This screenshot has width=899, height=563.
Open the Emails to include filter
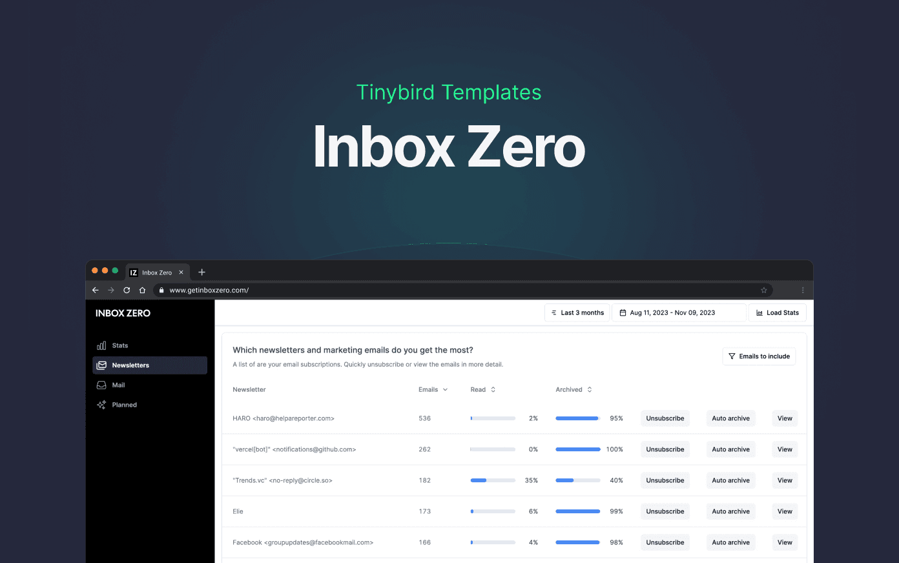(x=759, y=356)
